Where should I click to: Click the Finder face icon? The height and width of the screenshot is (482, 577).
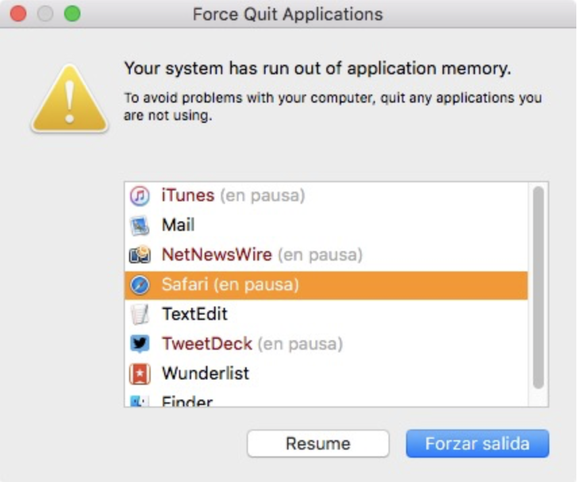point(140,401)
